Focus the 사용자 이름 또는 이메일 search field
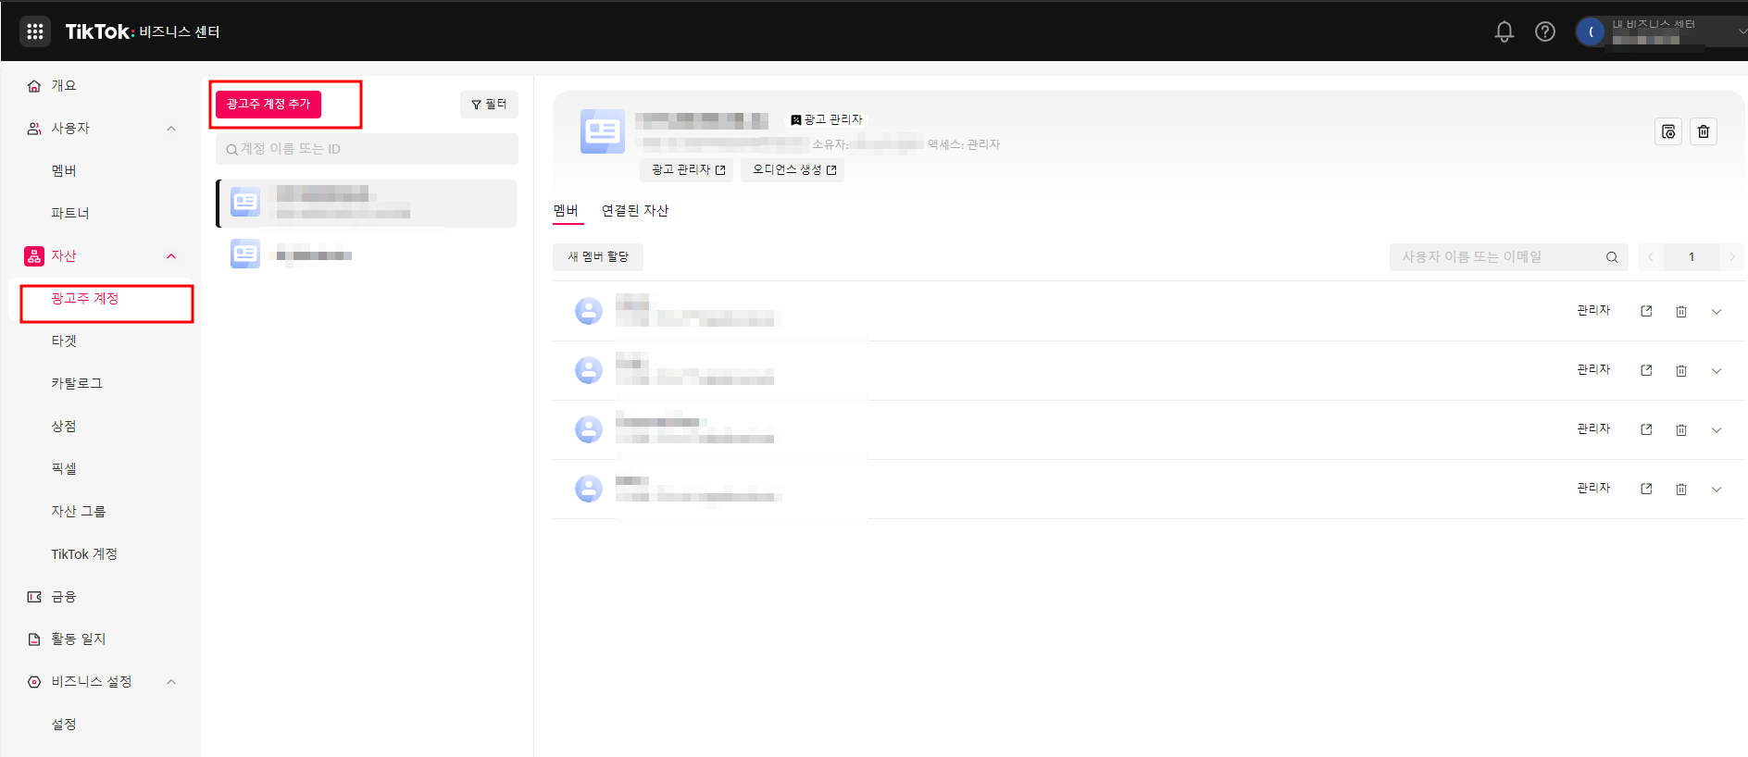Viewport: 1748px width, 757px height. (1509, 257)
